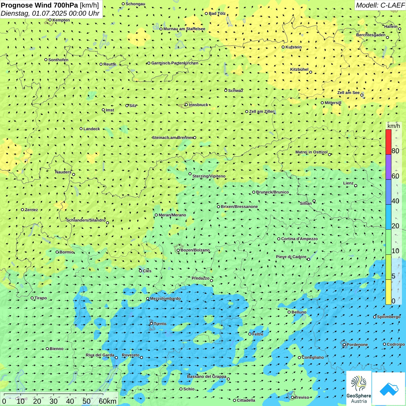Click the 'Cittadella' label
406x406 pixels.
click(x=246, y=400)
